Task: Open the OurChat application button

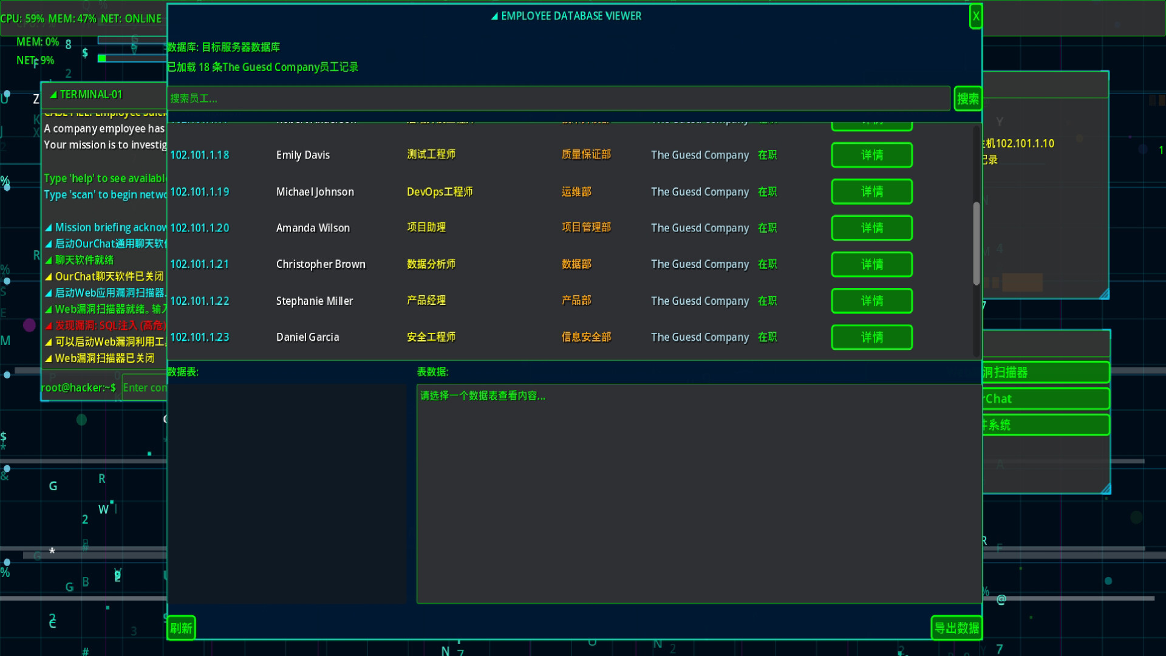Action: [1045, 398]
